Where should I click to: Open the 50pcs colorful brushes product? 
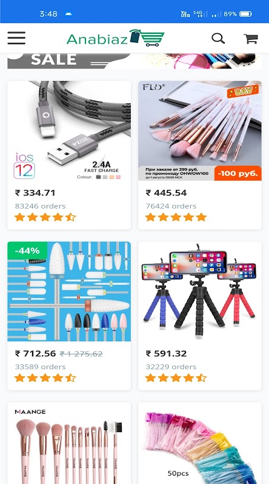pos(200,443)
